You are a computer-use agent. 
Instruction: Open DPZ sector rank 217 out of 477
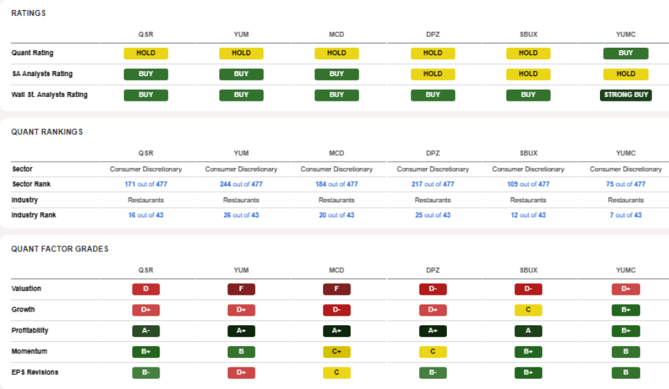[x=432, y=184]
